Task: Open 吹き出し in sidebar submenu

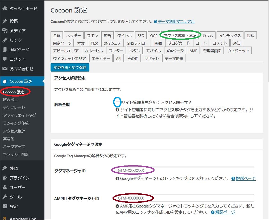Action: coord(10,100)
